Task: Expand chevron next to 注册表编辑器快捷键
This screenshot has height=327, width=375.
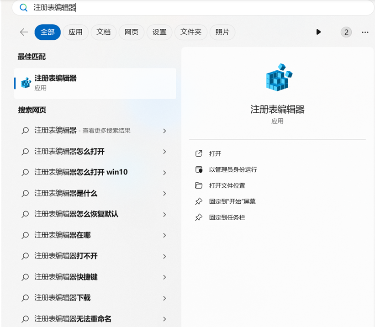Action: pos(164,277)
